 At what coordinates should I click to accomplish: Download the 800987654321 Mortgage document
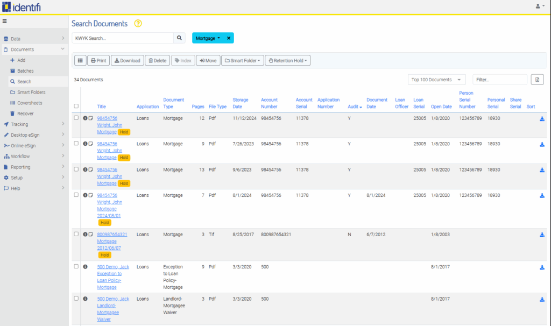click(x=542, y=235)
